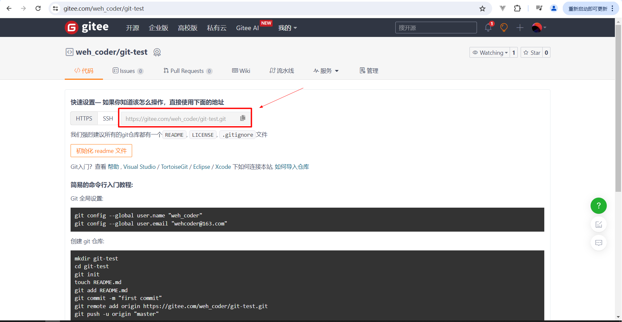Open 高校版 in top navigation
622x322 pixels.
point(187,28)
